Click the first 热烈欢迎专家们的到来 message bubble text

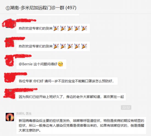click(x=36, y=29)
